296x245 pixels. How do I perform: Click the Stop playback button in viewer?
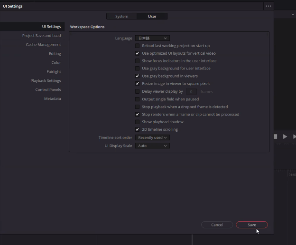coord(275,137)
